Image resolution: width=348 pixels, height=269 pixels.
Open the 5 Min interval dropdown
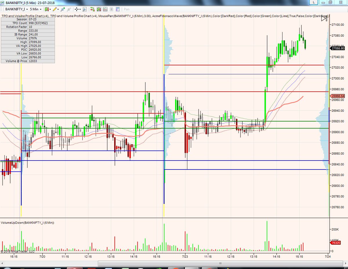pos(36,9)
